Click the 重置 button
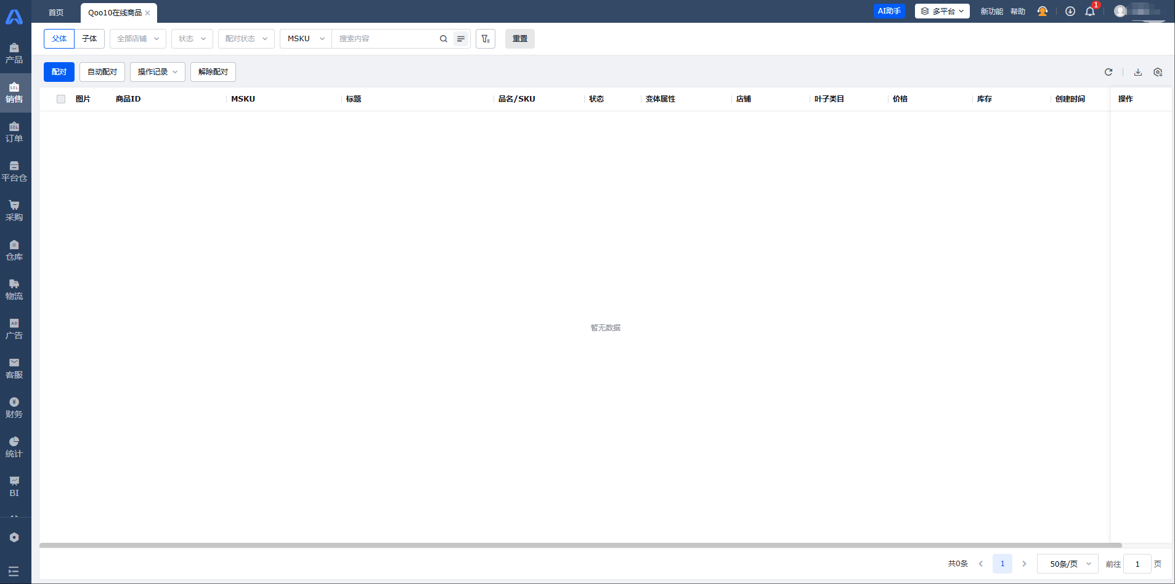 click(x=520, y=39)
